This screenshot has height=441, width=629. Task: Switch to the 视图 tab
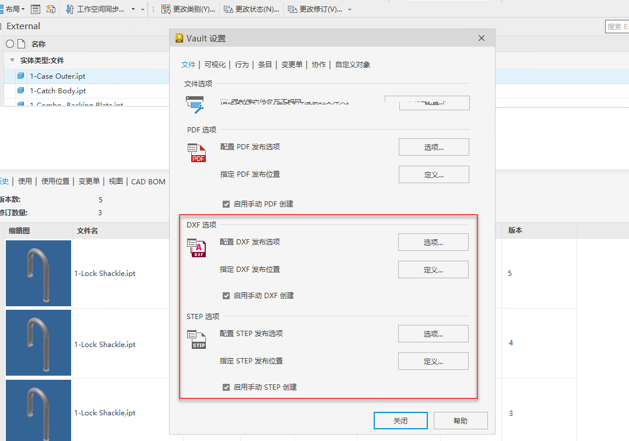tap(116, 181)
